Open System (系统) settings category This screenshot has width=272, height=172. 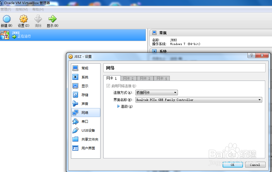tap(86, 77)
